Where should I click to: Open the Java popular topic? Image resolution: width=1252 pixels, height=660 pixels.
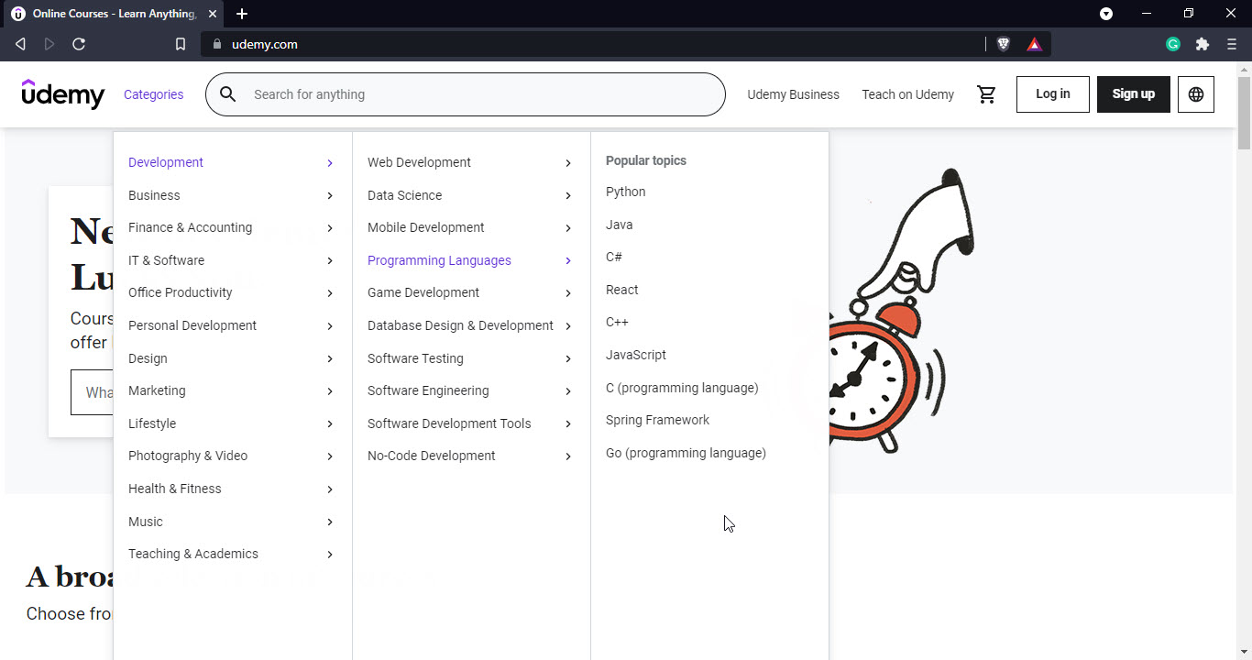(619, 225)
